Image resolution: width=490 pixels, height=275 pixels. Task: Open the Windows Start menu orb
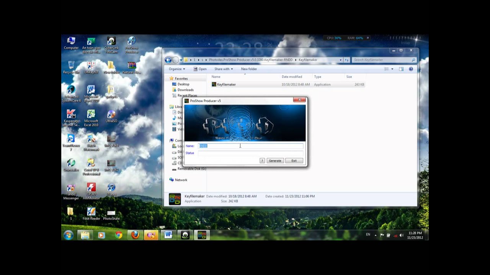[x=69, y=235]
